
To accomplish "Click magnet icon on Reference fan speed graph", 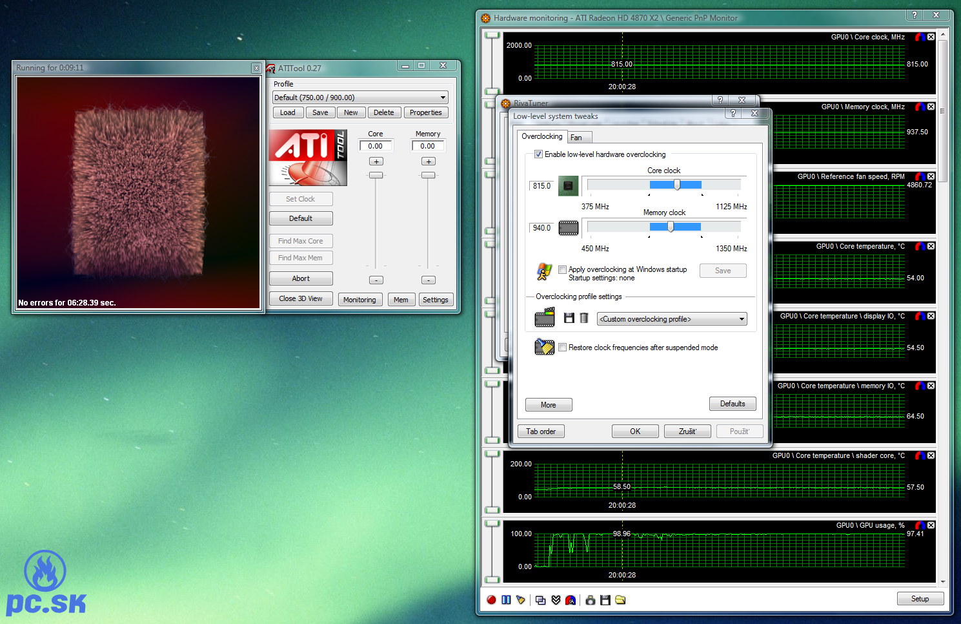I will [x=920, y=176].
